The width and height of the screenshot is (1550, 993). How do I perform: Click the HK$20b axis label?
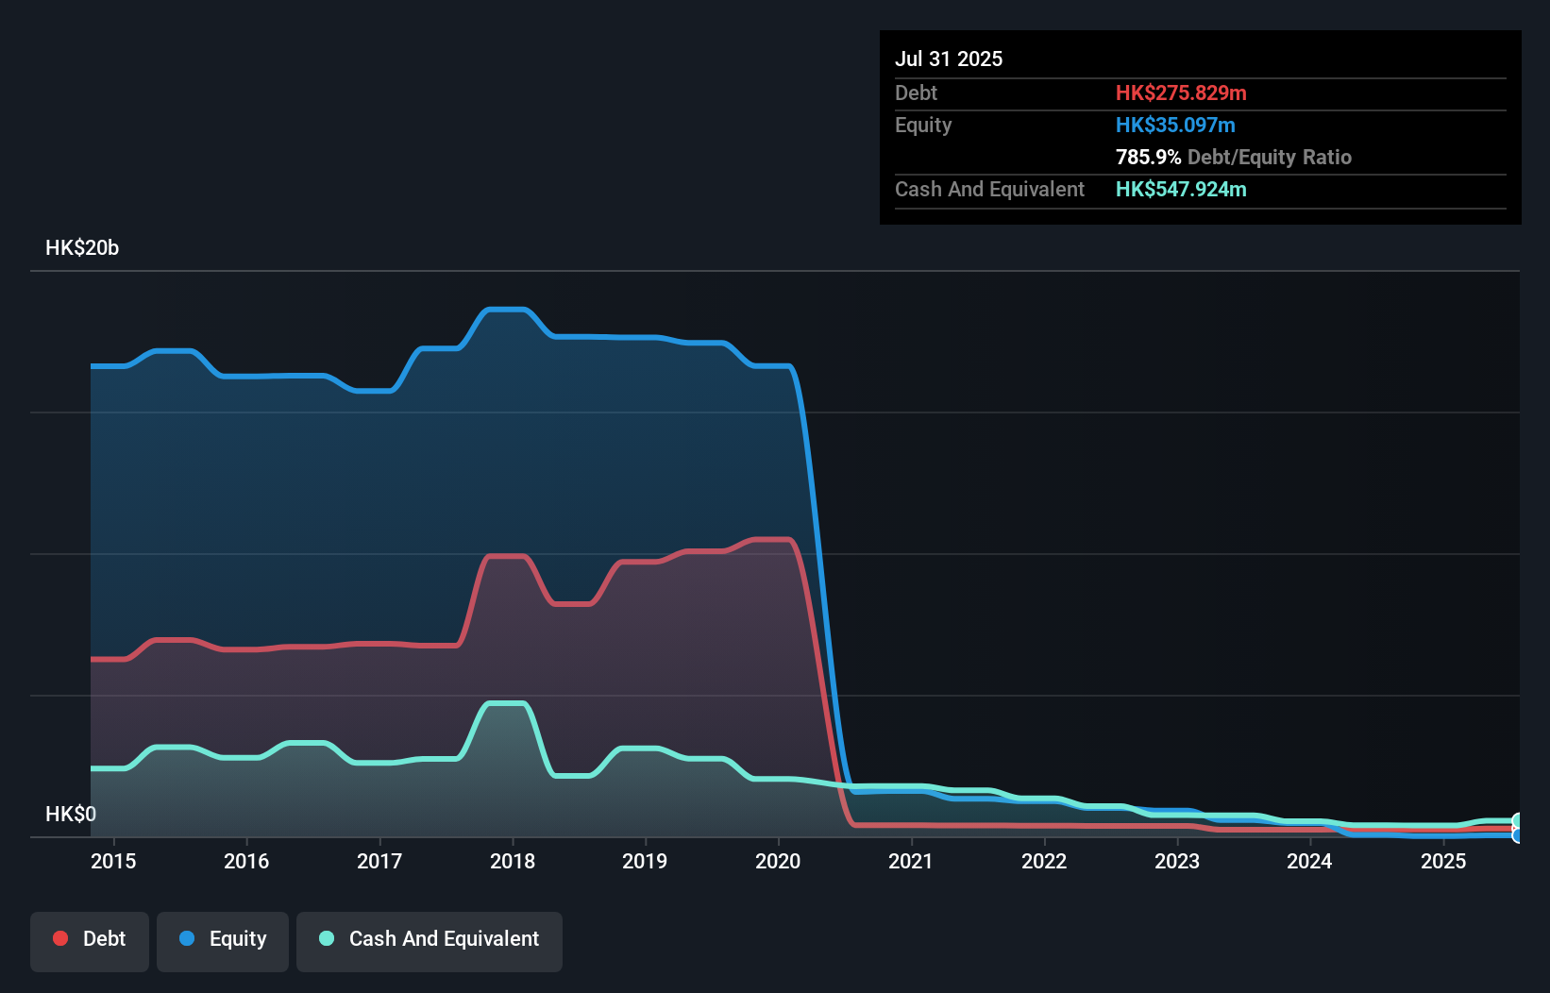tap(82, 247)
